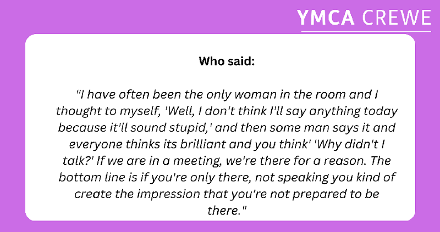Click the line starting 'thought to myself'
Image resolution: width=440 pixels, height=232 pixels.
click(x=227, y=112)
